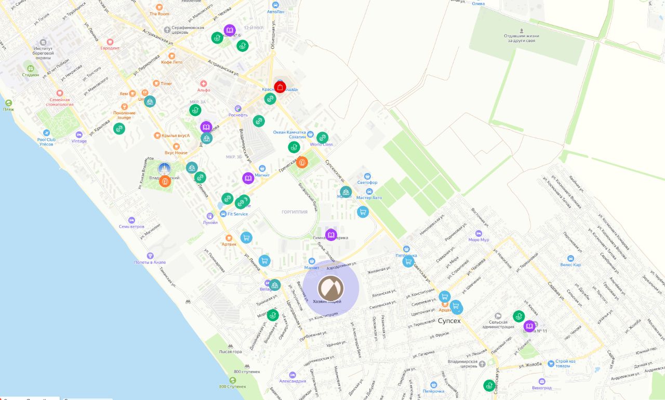Open the Роснефть gas station place
This screenshot has height=400, width=665.
pyautogui.click(x=238, y=108)
